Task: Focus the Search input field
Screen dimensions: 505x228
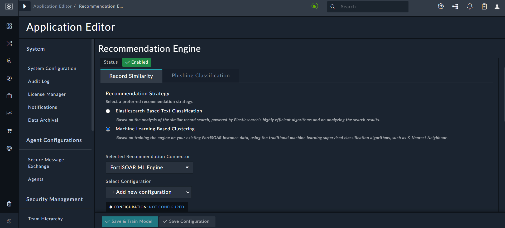Action: pos(368,7)
